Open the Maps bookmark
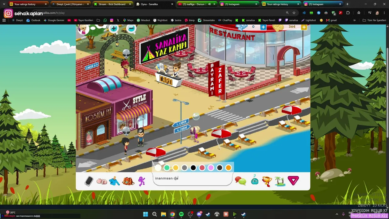Image resolution: width=389 pixels, height=219 pixels. click(x=128, y=20)
